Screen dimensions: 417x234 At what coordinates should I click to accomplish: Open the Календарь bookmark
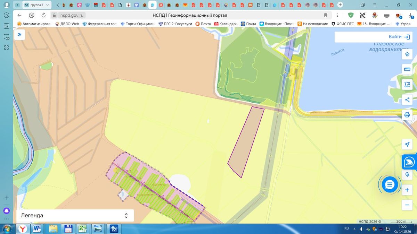pos(226,24)
